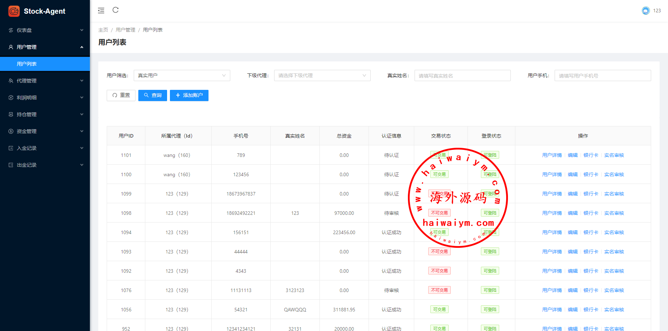Expand the 利润明细 menu
The image size is (668, 331).
[45, 98]
